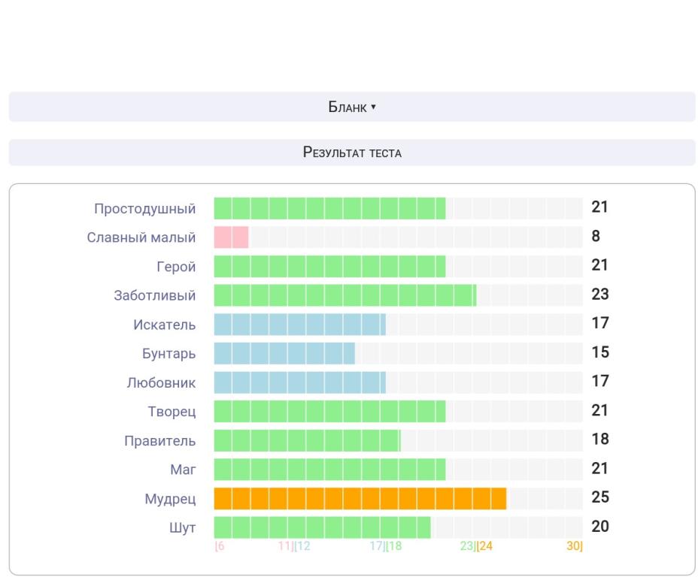
Task: Click the Любовник label text
Action: click(x=161, y=382)
